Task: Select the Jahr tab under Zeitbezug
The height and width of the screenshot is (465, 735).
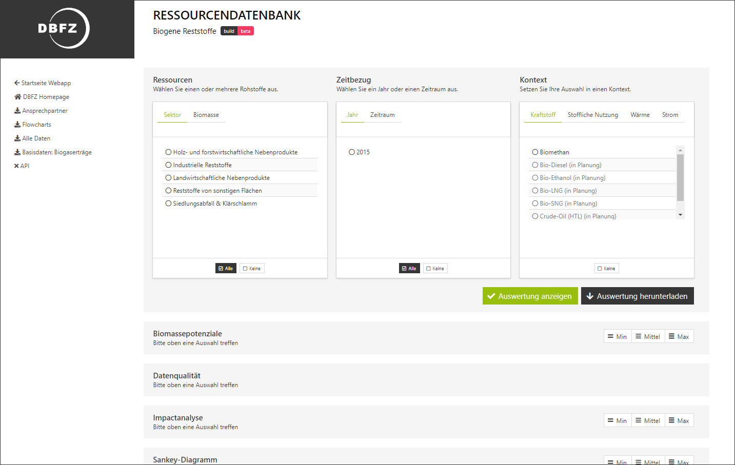Action: [352, 115]
